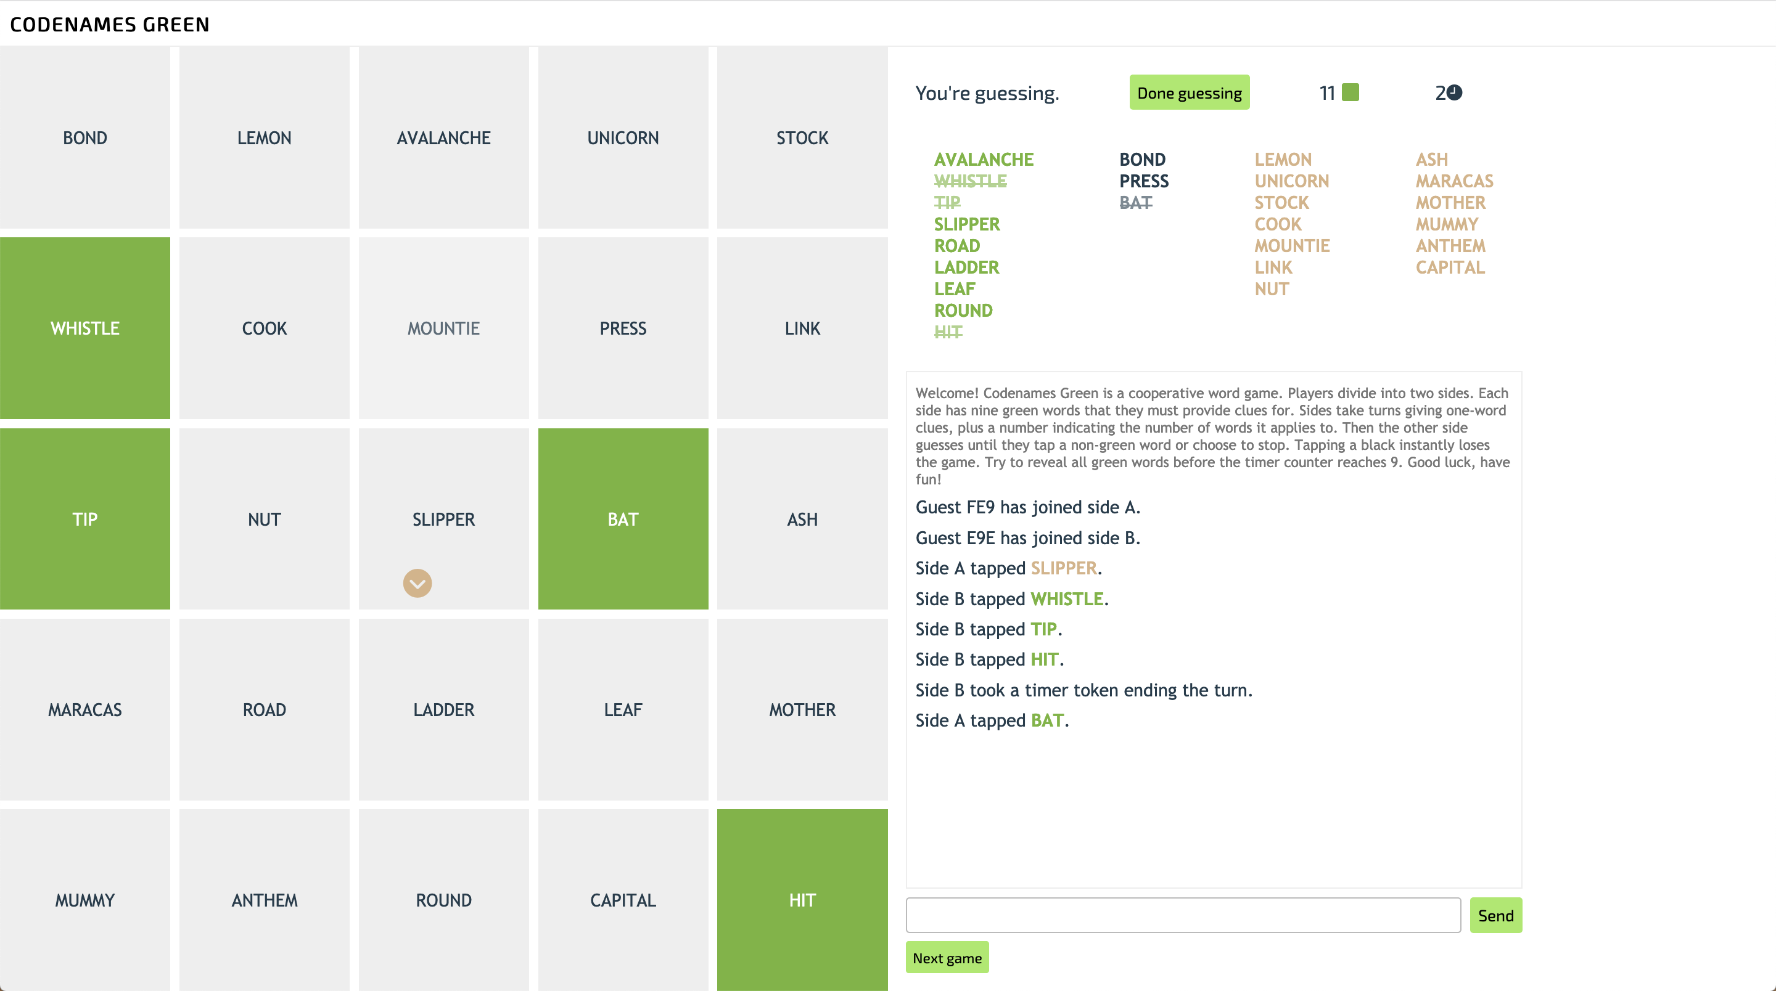Tap the COOK tile

(264, 328)
